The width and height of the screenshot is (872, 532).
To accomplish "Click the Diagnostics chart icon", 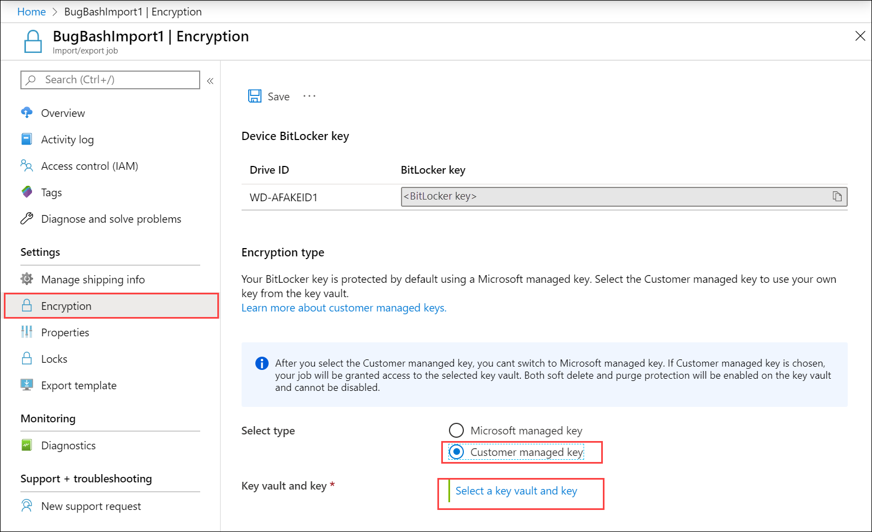I will [26, 445].
